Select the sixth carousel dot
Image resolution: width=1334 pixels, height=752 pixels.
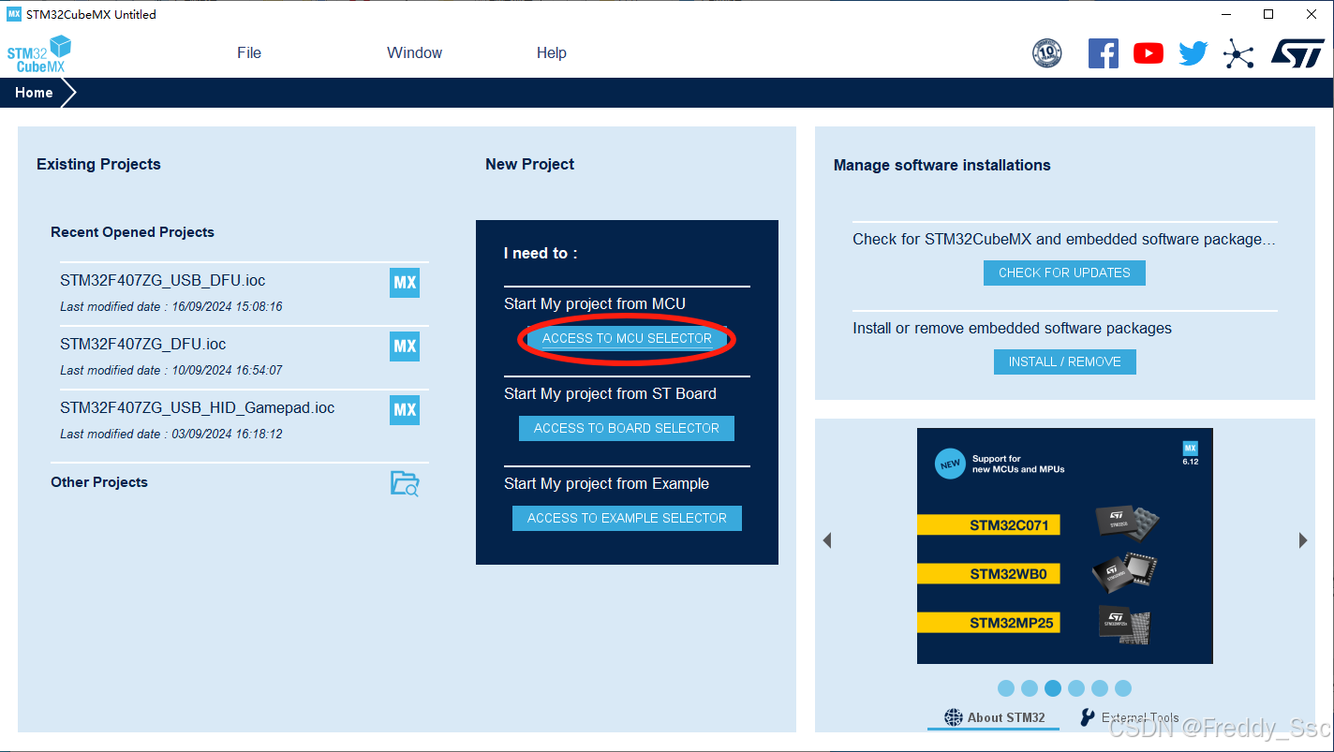[x=1123, y=688]
